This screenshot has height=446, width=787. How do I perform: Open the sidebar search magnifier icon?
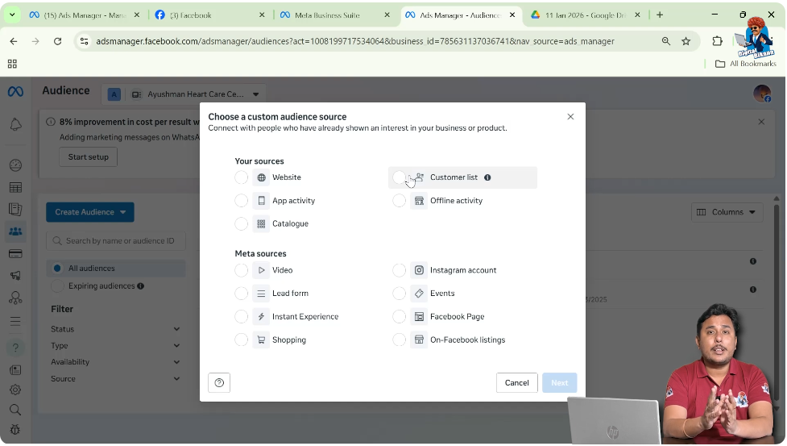(15, 410)
